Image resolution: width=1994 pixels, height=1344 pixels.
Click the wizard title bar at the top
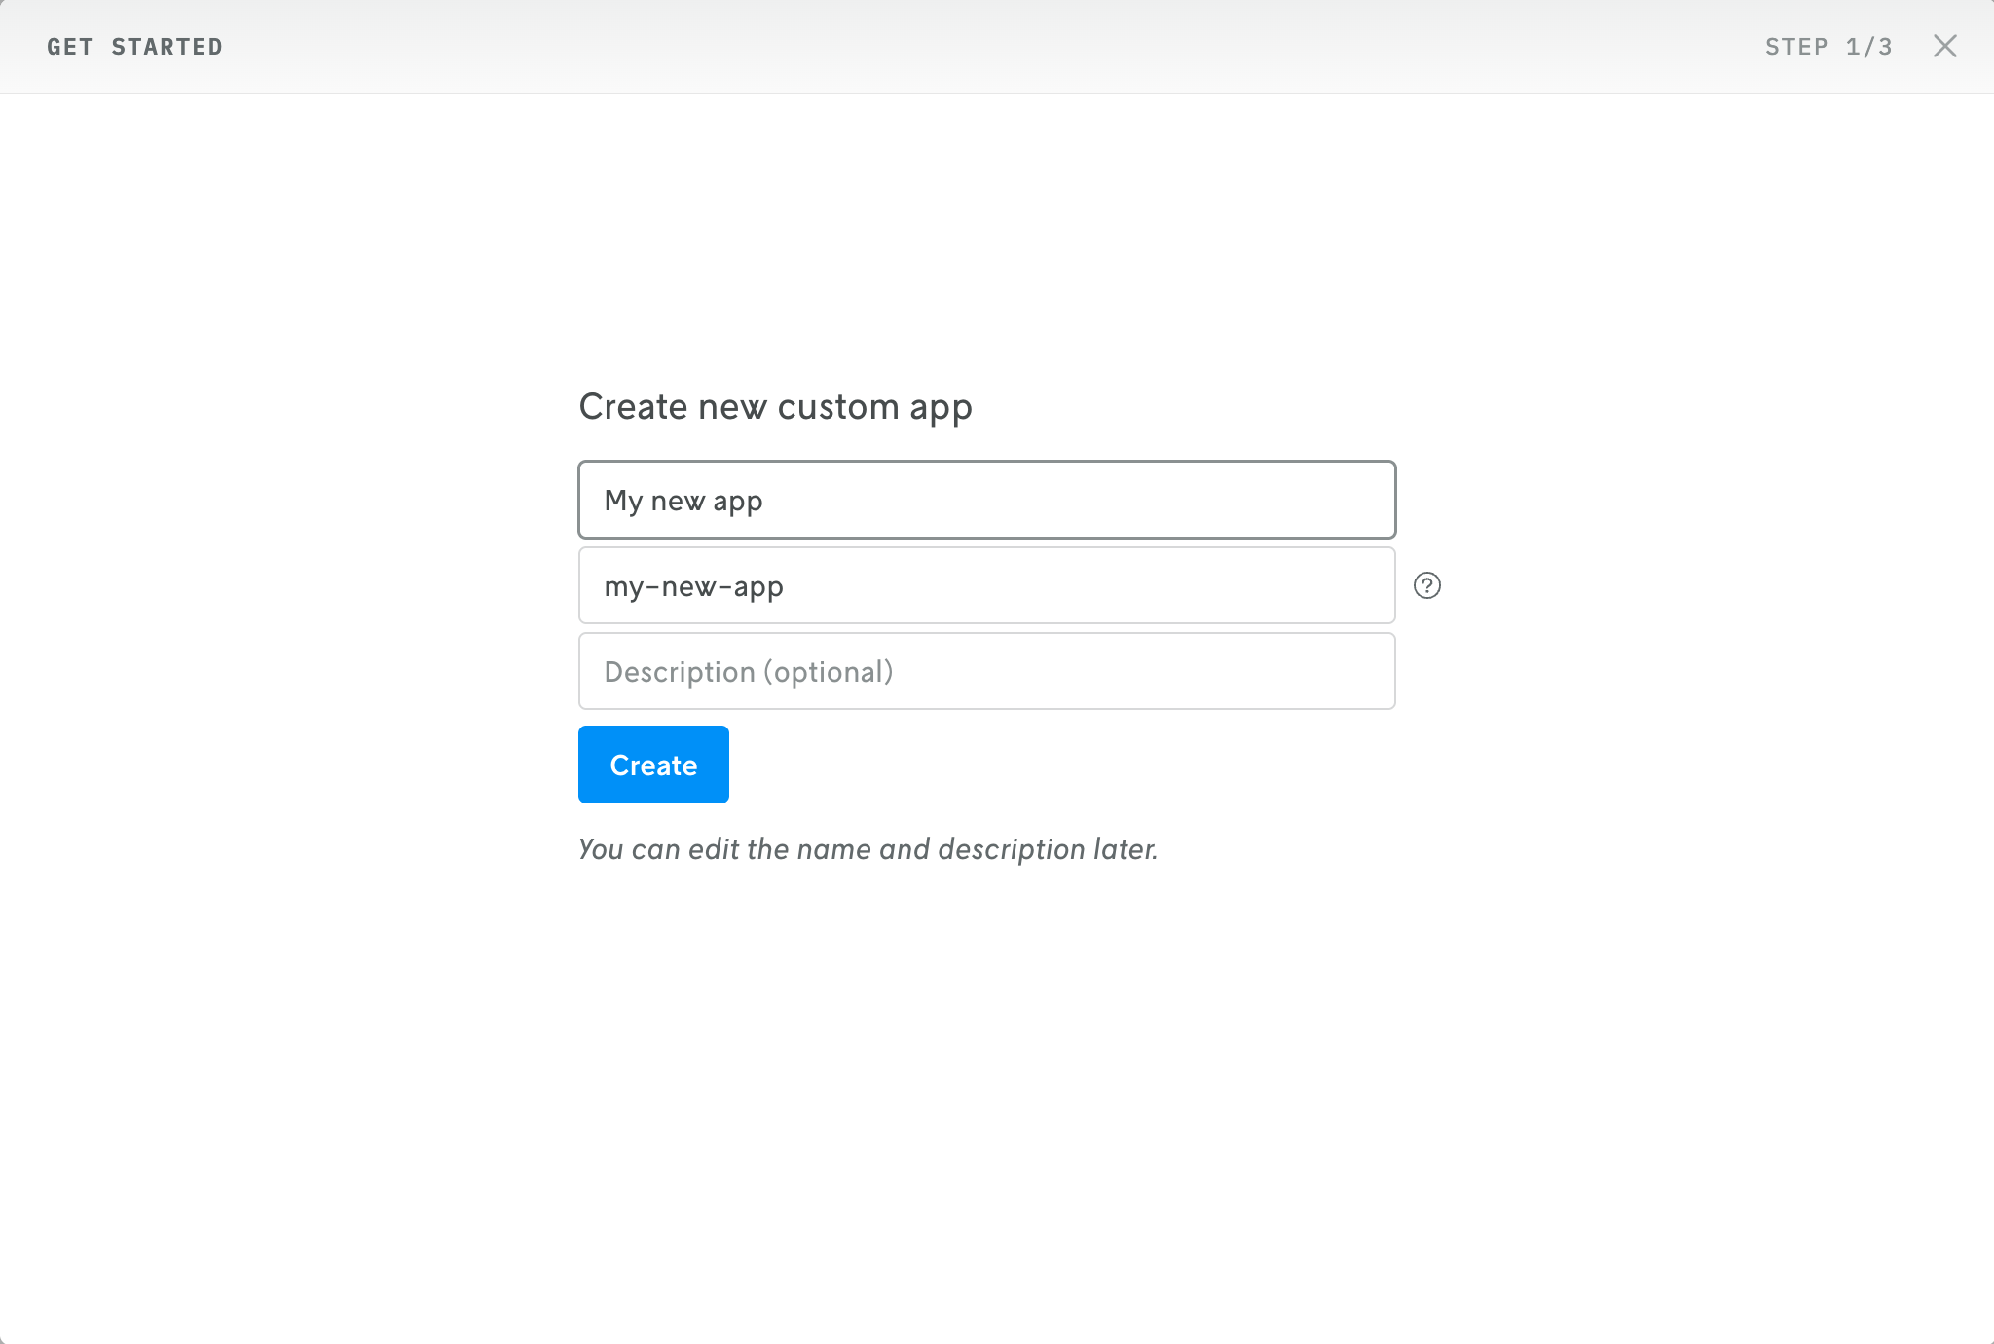click(x=997, y=46)
